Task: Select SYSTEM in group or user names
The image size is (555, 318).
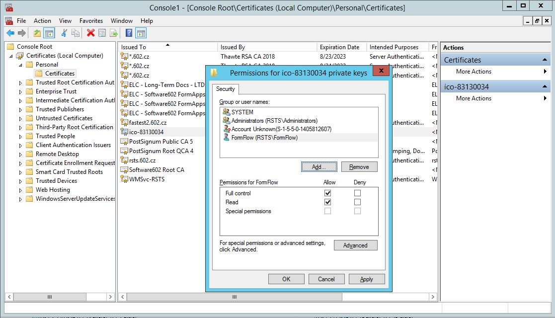Action: [242, 112]
